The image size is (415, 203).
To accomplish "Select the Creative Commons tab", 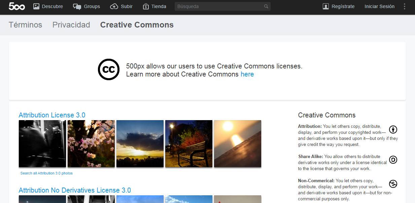I will 137,25.
